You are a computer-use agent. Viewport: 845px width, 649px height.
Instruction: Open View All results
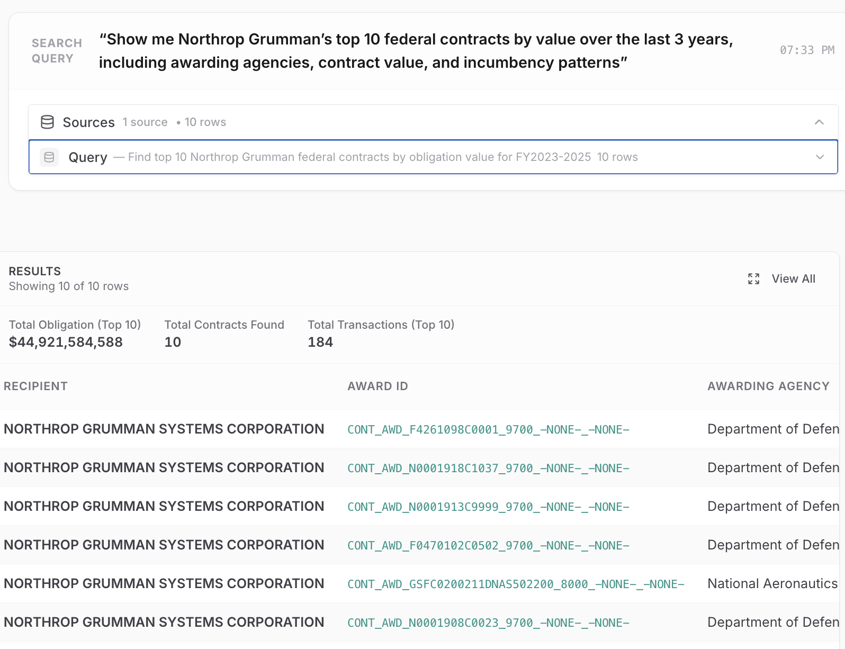[793, 279]
